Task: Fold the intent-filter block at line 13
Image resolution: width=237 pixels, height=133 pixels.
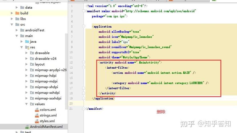Action: 84,67
